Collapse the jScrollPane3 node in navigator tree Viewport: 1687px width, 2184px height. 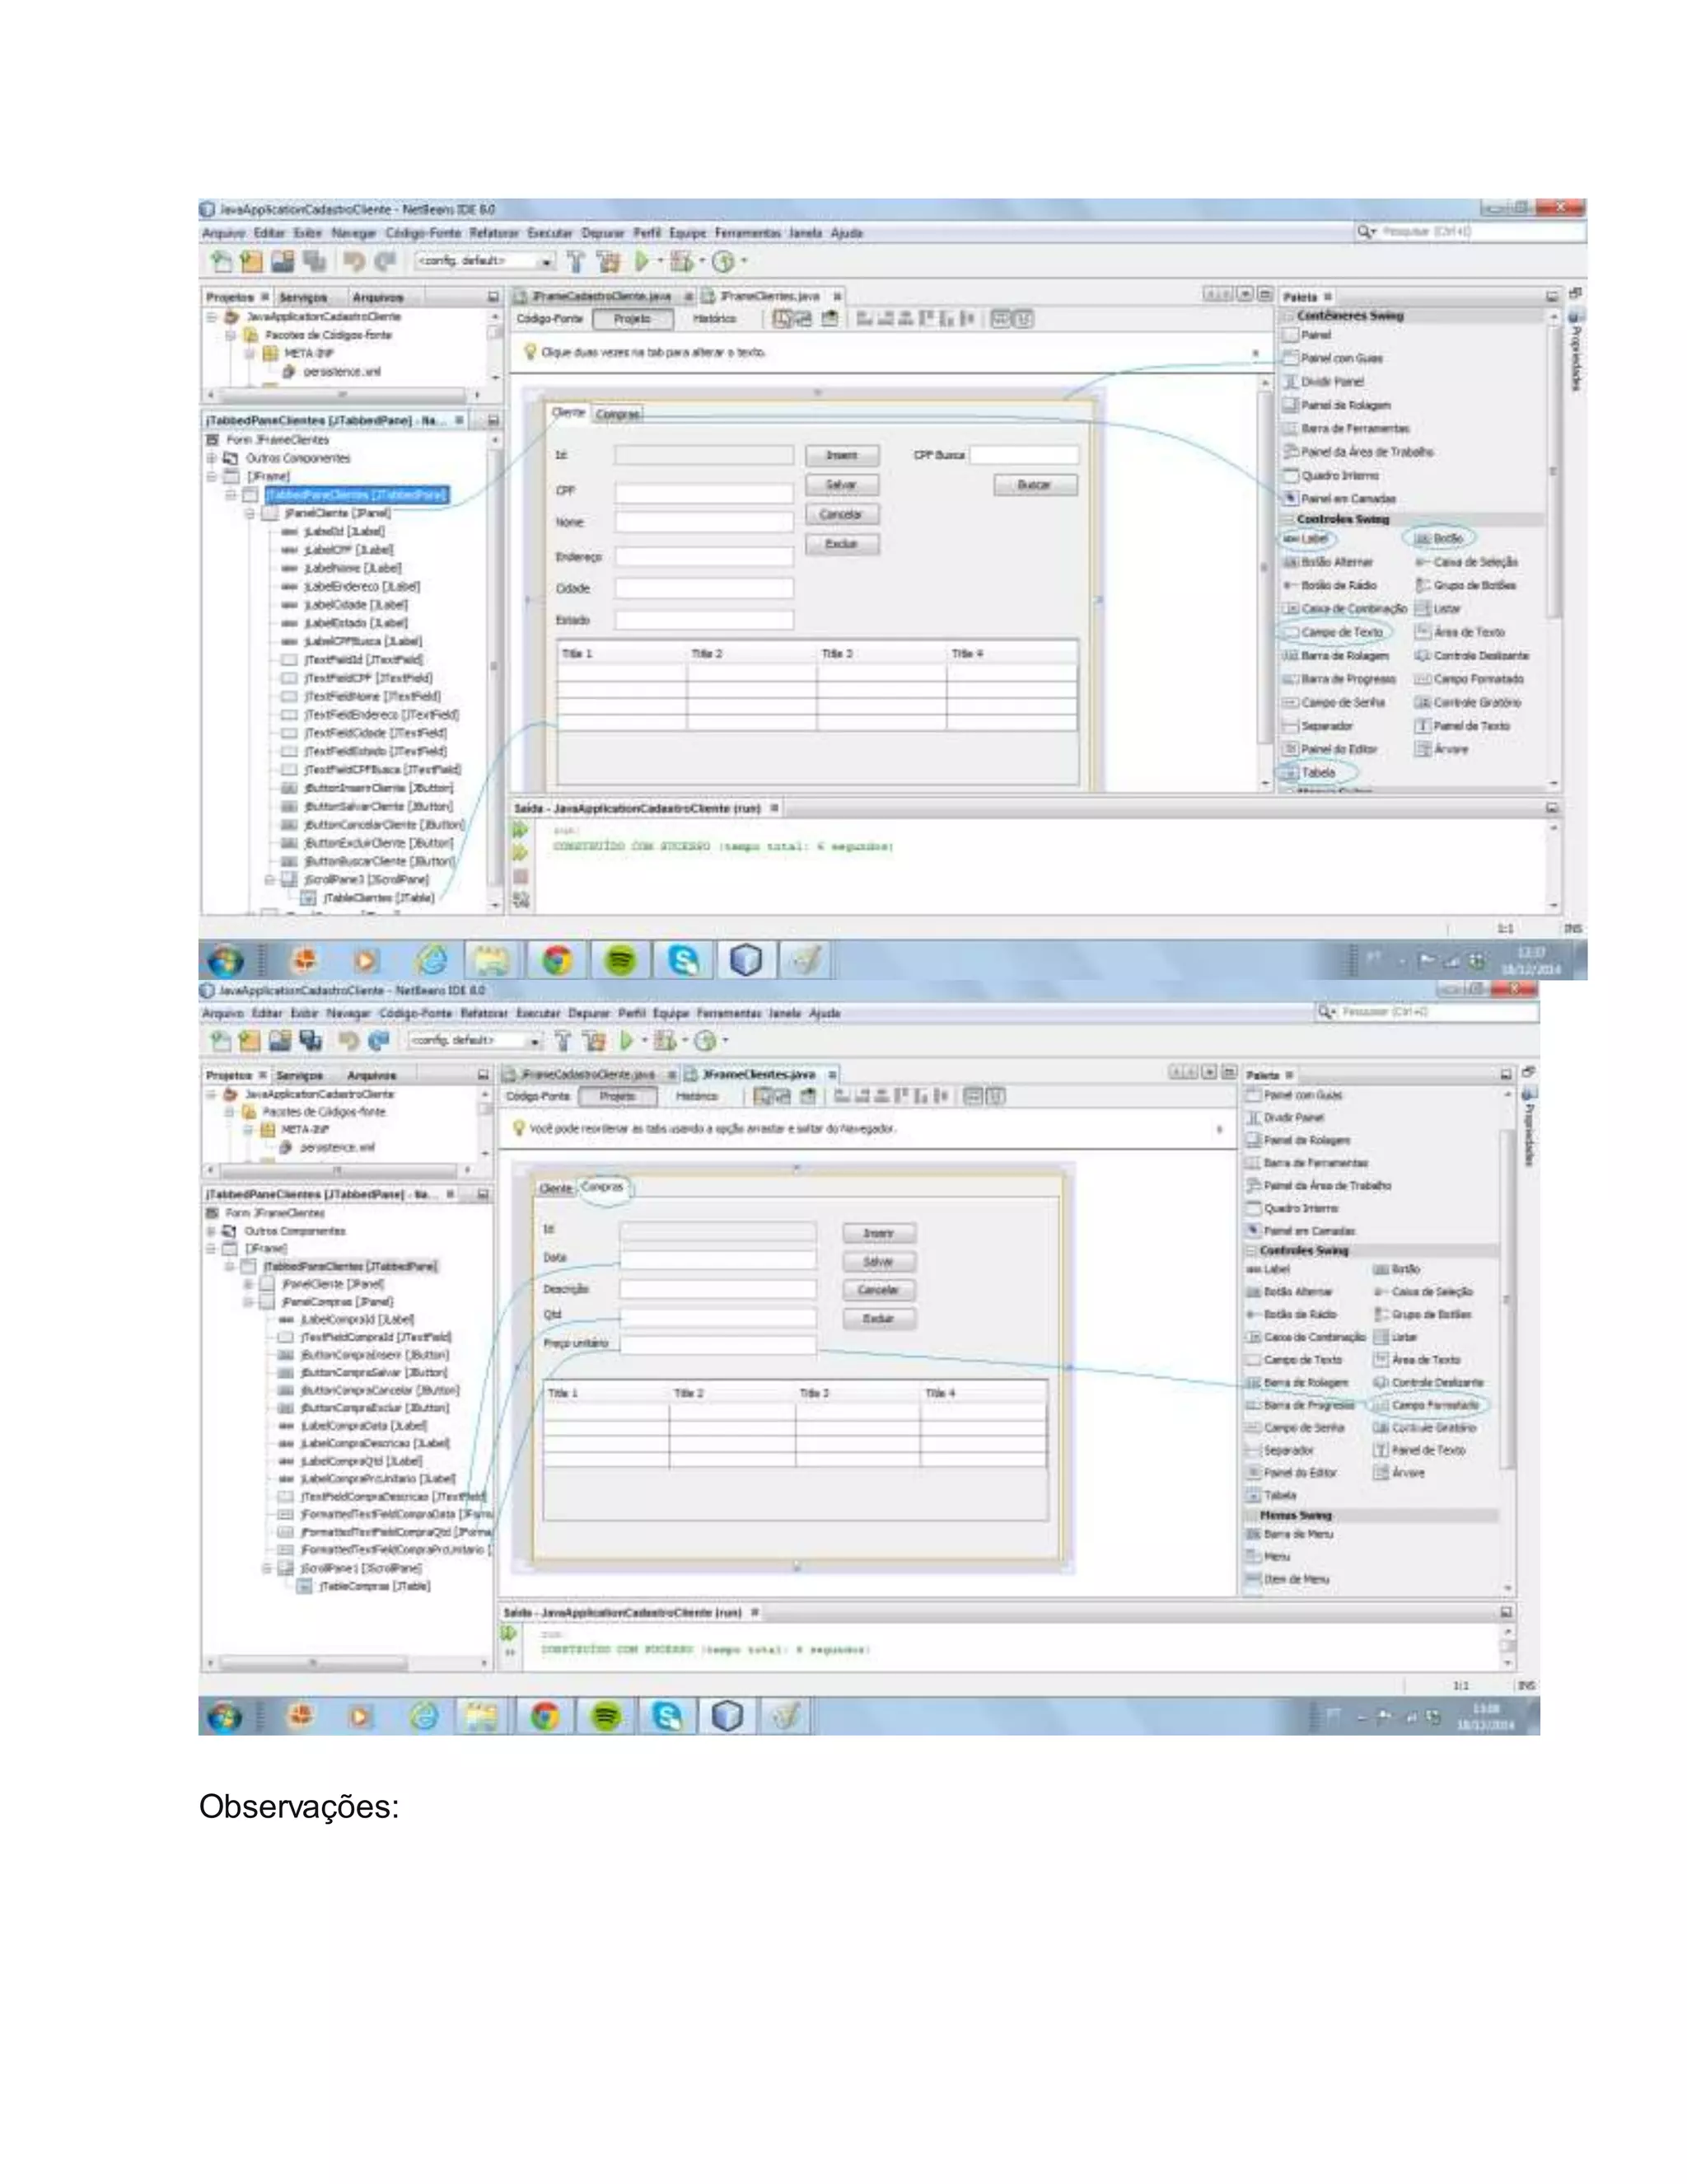click(x=270, y=879)
